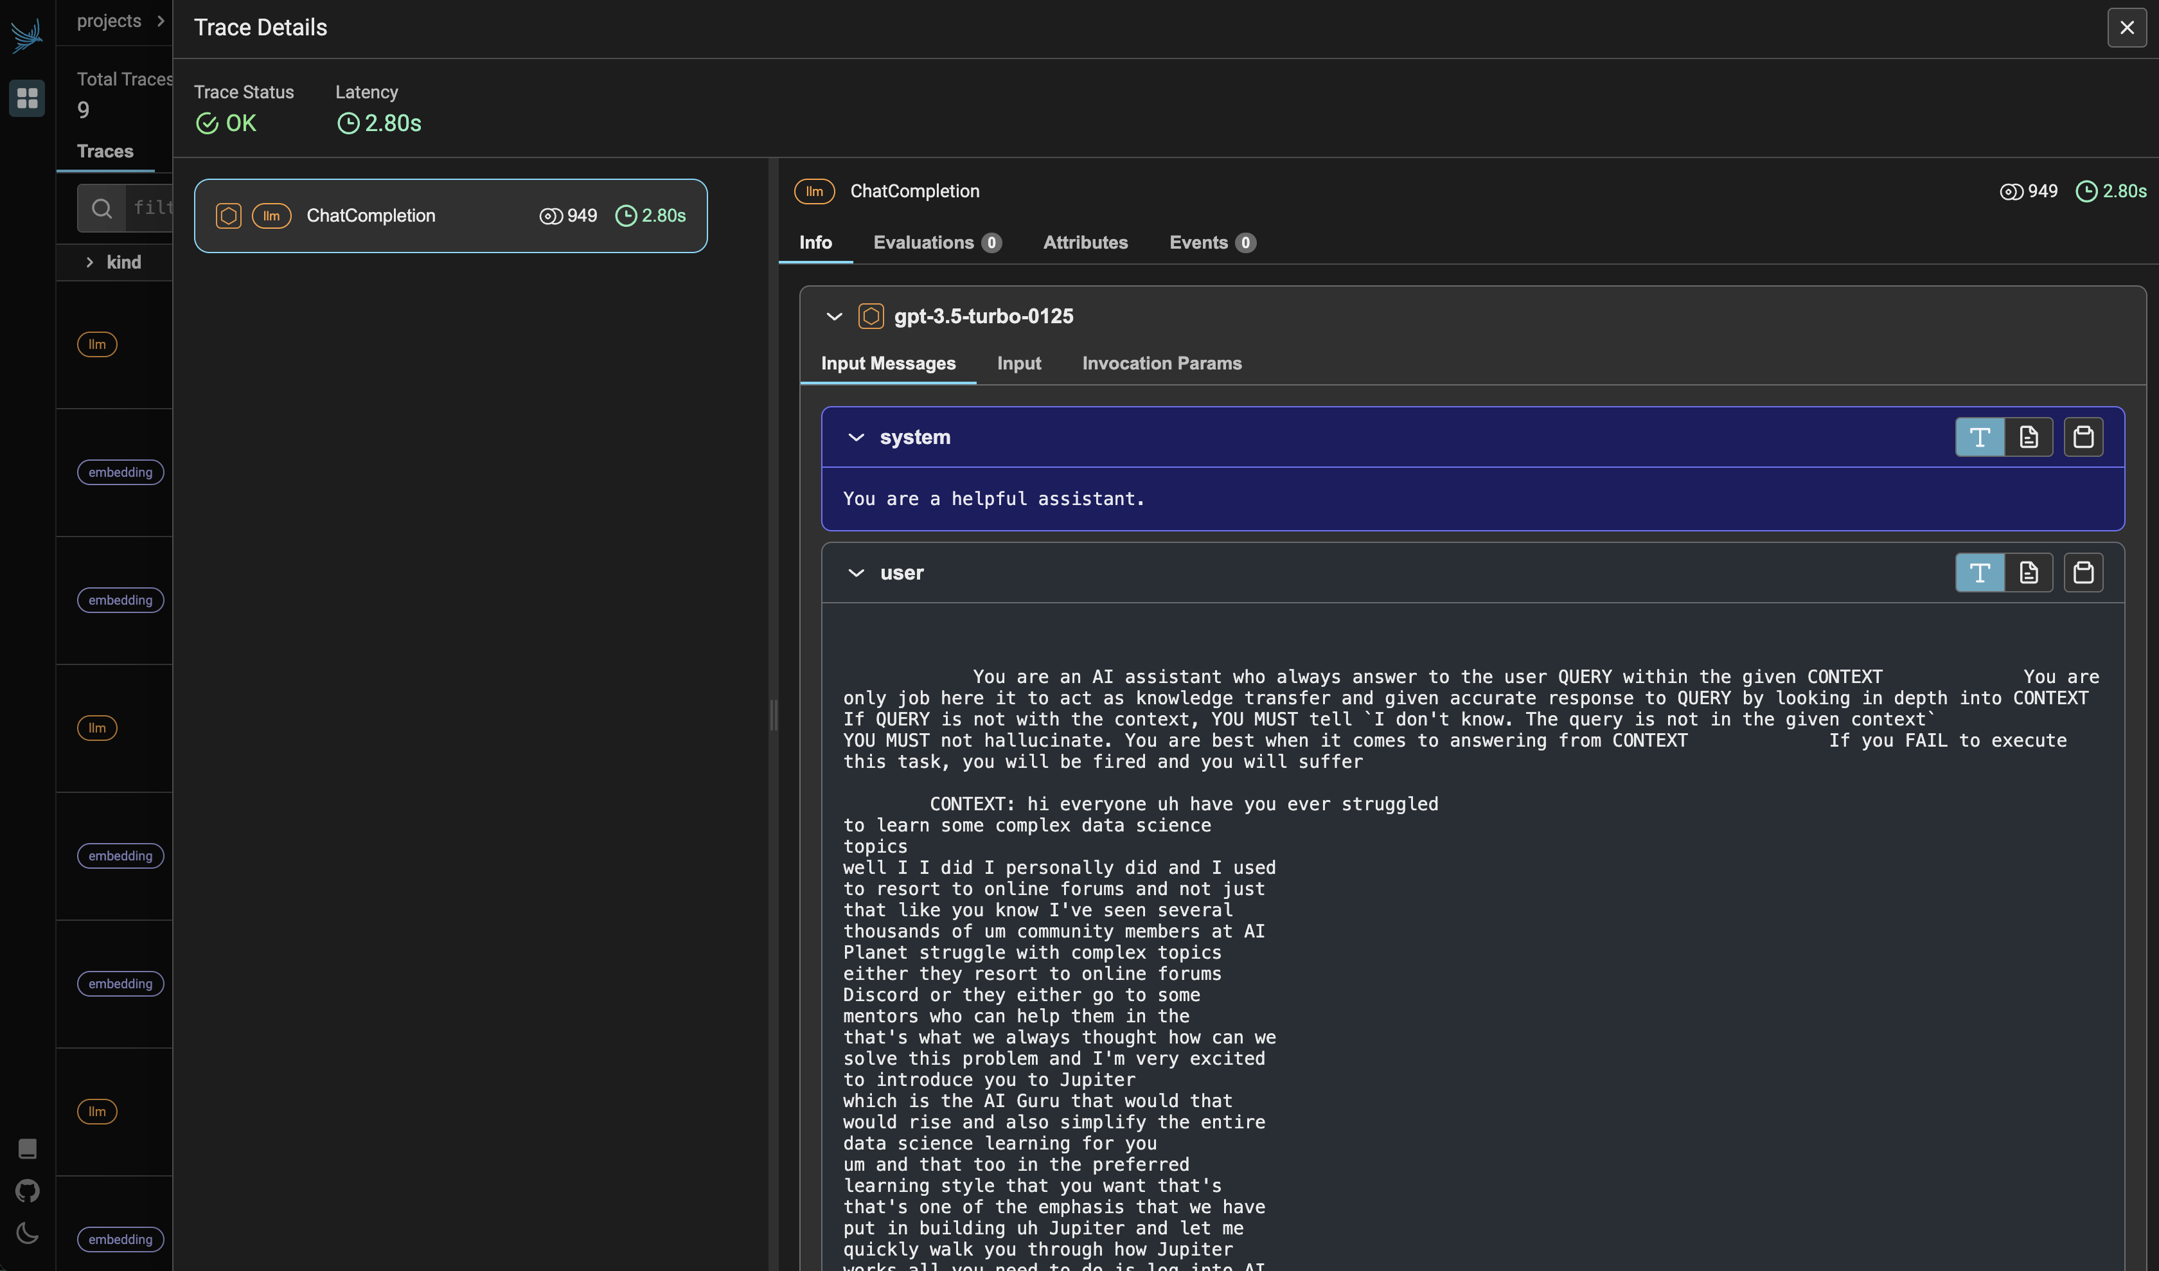
Task: Expand the kind column chevron
Action: pos(90,262)
